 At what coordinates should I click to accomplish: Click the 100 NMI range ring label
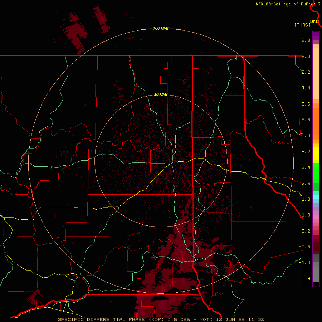click(161, 28)
